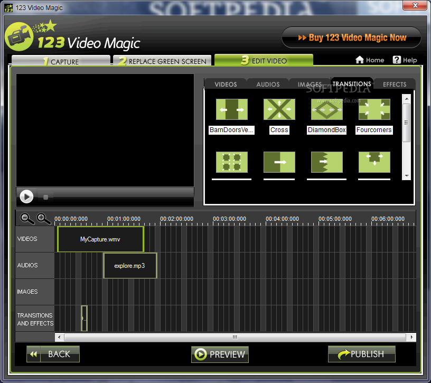The height and width of the screenshot is (383, 431).
Task: Click the AUDIOS track label
Action: click(27, 265)
